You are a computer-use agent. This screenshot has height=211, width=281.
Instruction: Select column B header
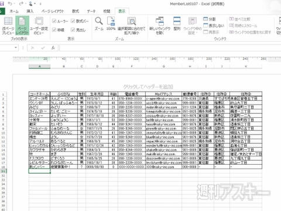(x=64, y=66)
